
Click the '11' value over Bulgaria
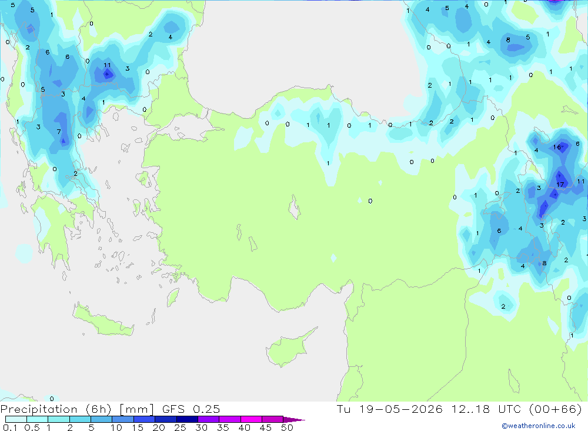pos(107,65)
